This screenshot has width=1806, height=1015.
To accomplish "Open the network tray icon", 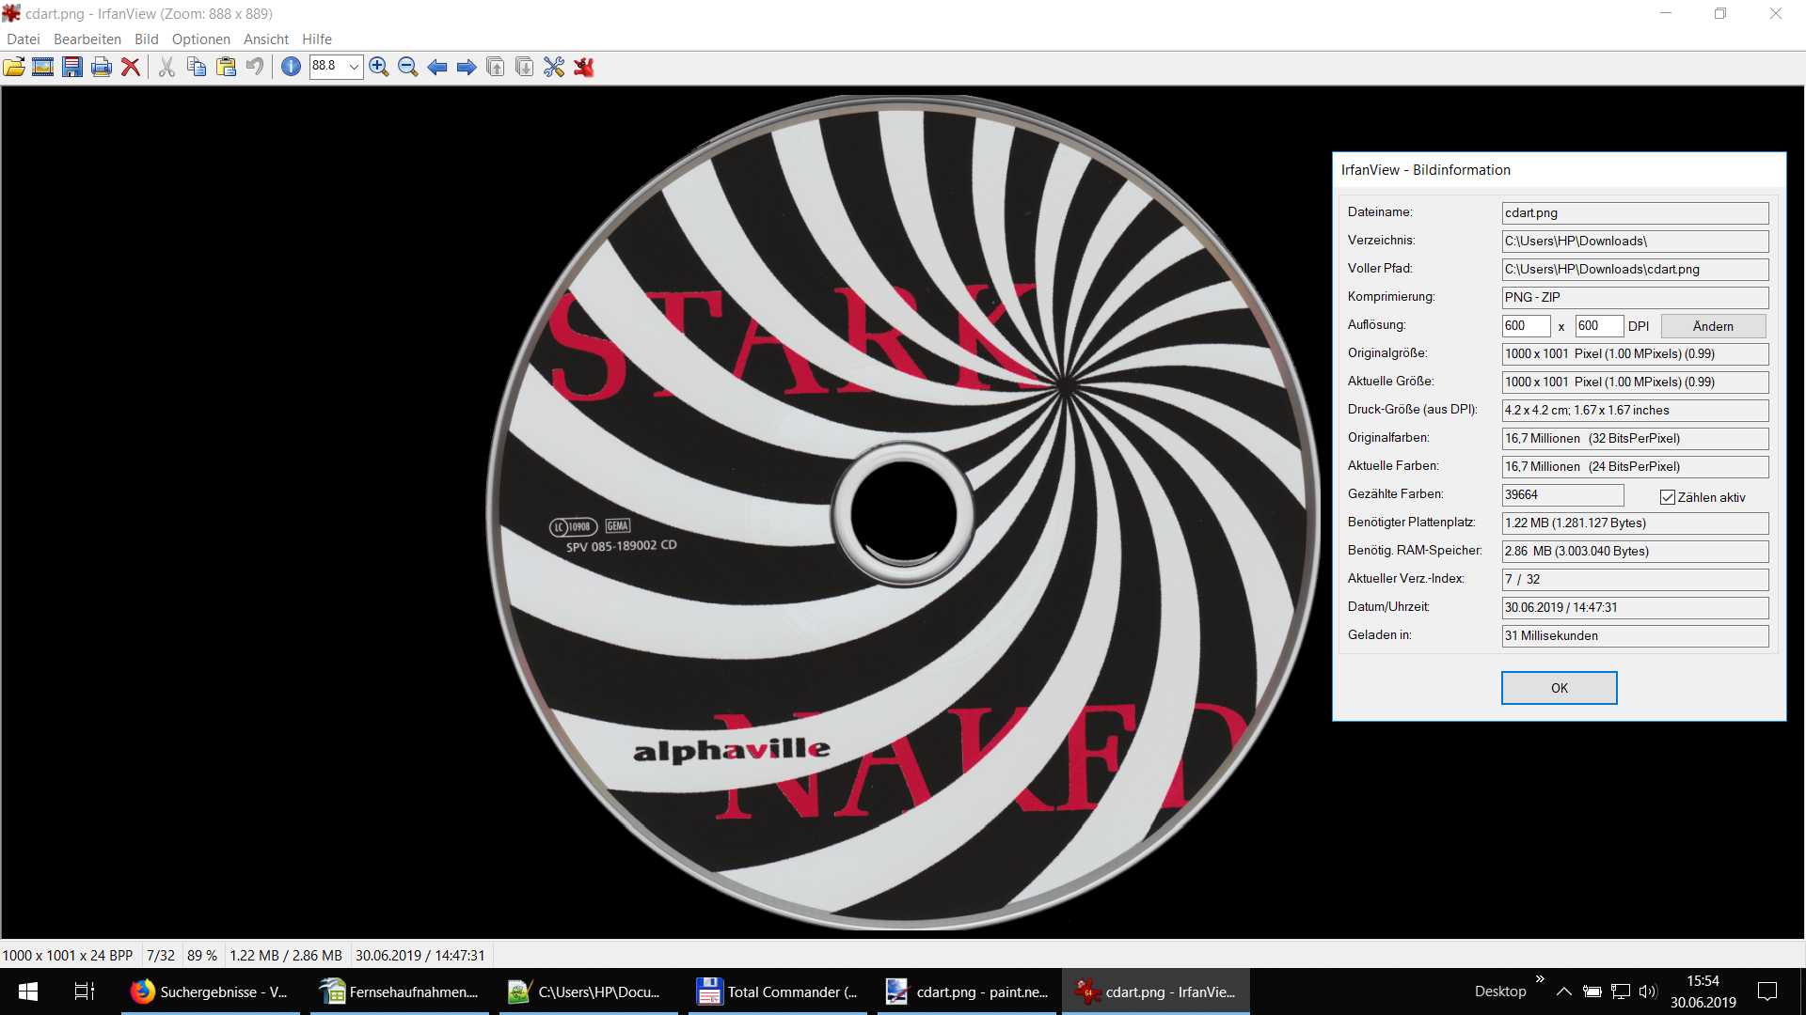I will pos(1620,992).
